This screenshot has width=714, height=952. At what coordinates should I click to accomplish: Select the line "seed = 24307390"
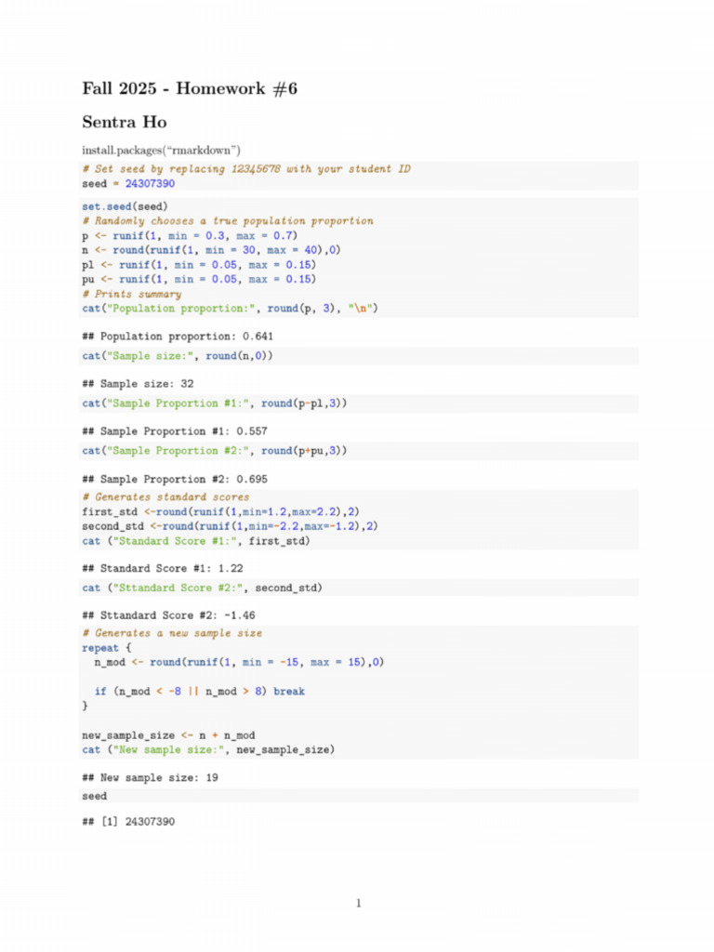tap(128, 183)
